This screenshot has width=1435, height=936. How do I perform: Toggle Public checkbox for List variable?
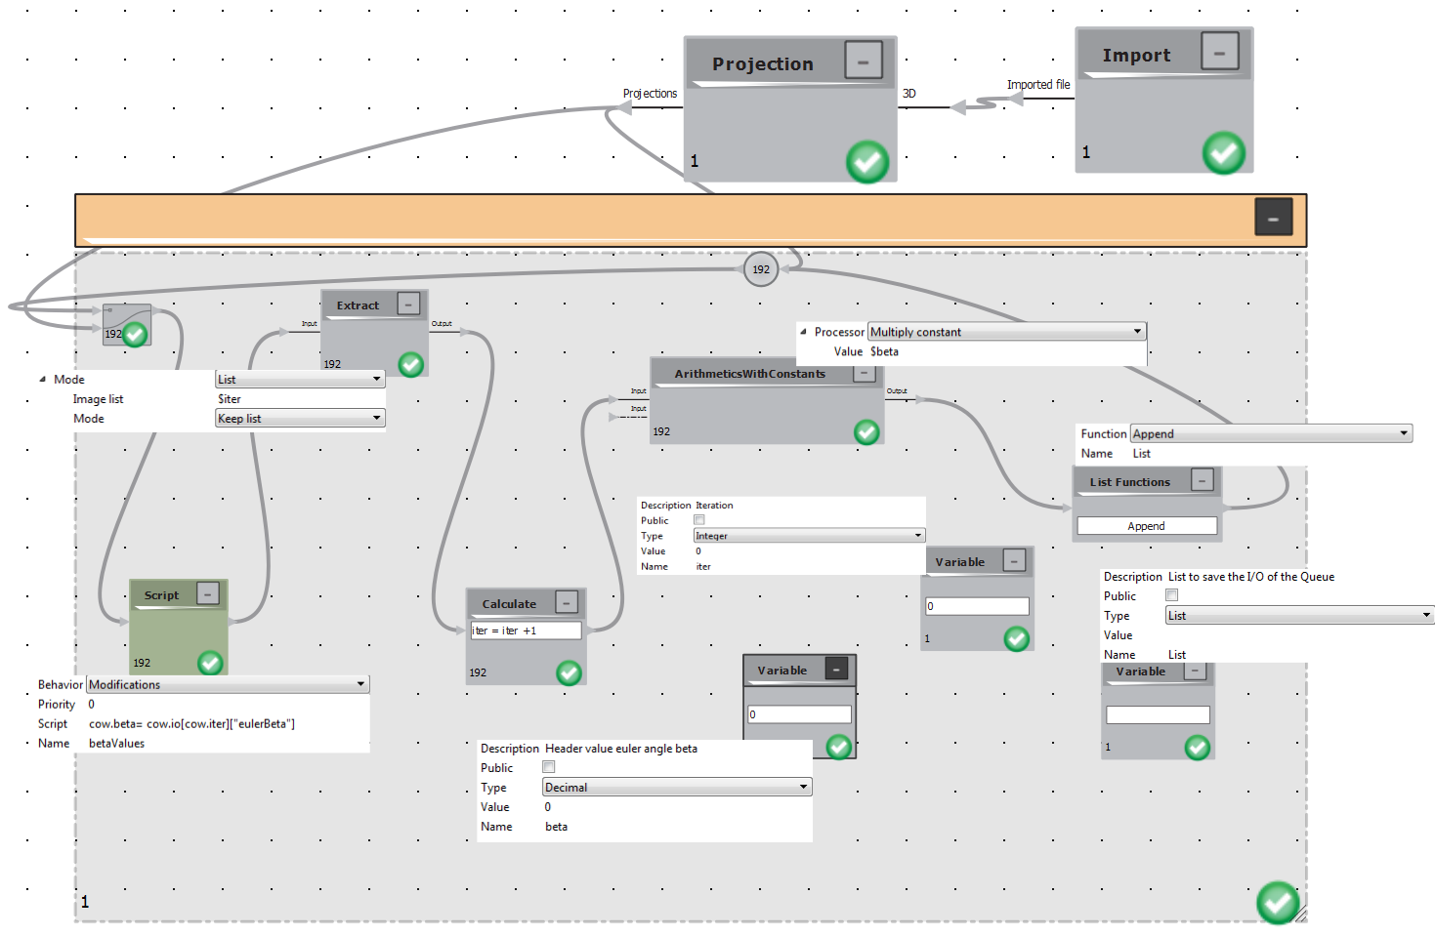pyautogui.click(x=1171, y=595)
